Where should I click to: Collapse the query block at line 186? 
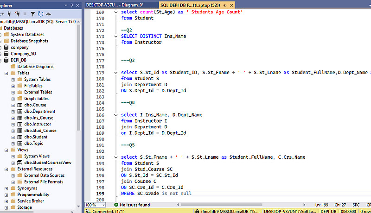click(x=115, y=115)
